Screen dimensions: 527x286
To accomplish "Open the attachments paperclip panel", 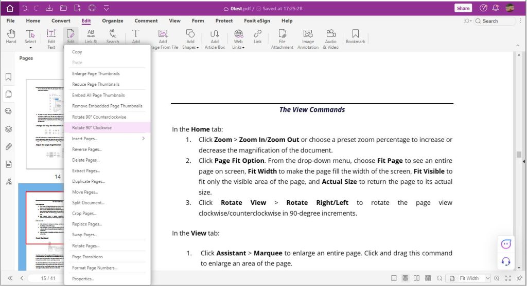I will pyautogui.click(x=8, y=146).
